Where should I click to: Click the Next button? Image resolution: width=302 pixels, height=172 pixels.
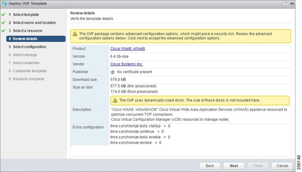234,166
